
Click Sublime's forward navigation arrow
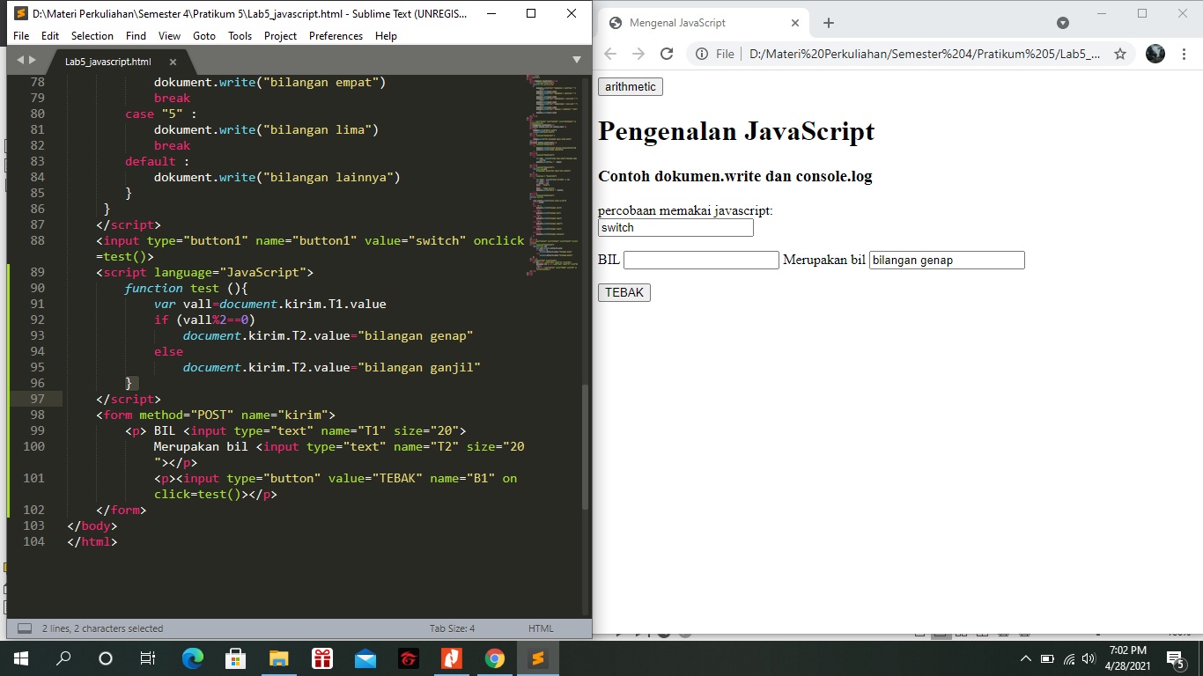[30, 60]
